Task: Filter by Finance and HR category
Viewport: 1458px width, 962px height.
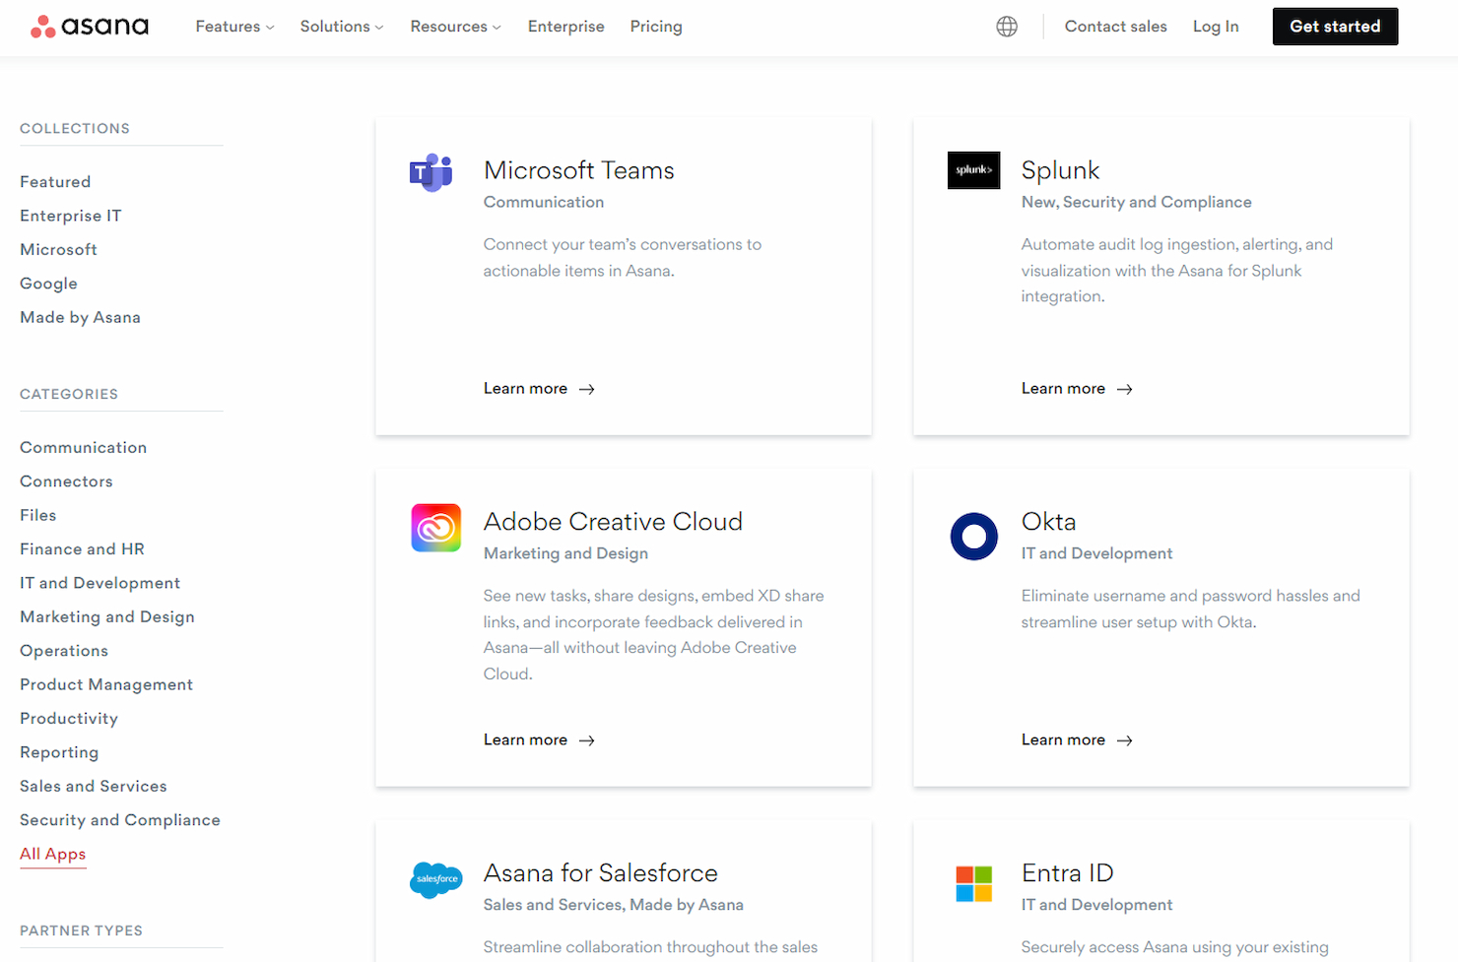Action: click(x=82, y=549)
